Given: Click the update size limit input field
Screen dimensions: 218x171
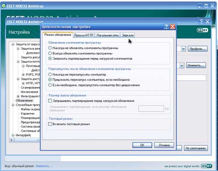Looking at the screenshot, I should coord(151,109).
